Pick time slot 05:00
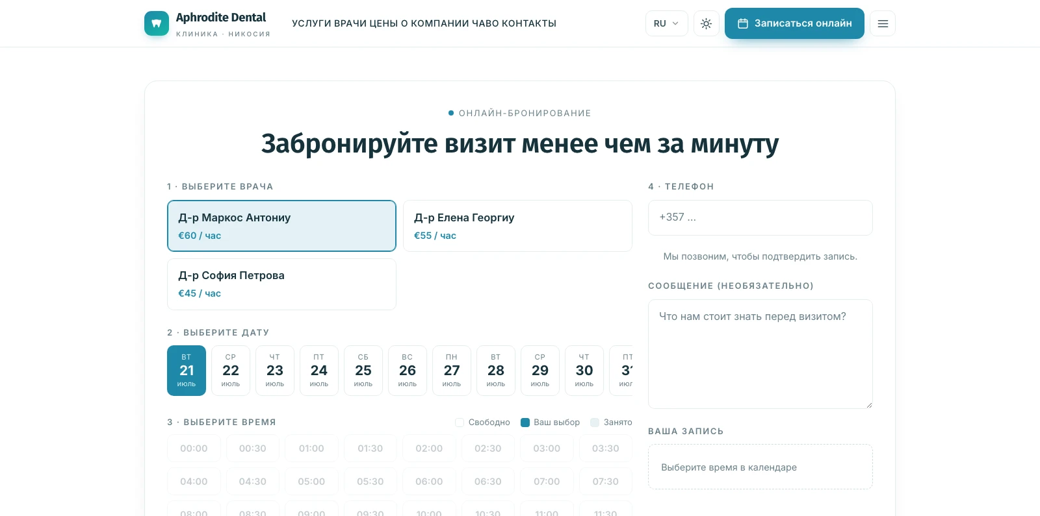 311,482
